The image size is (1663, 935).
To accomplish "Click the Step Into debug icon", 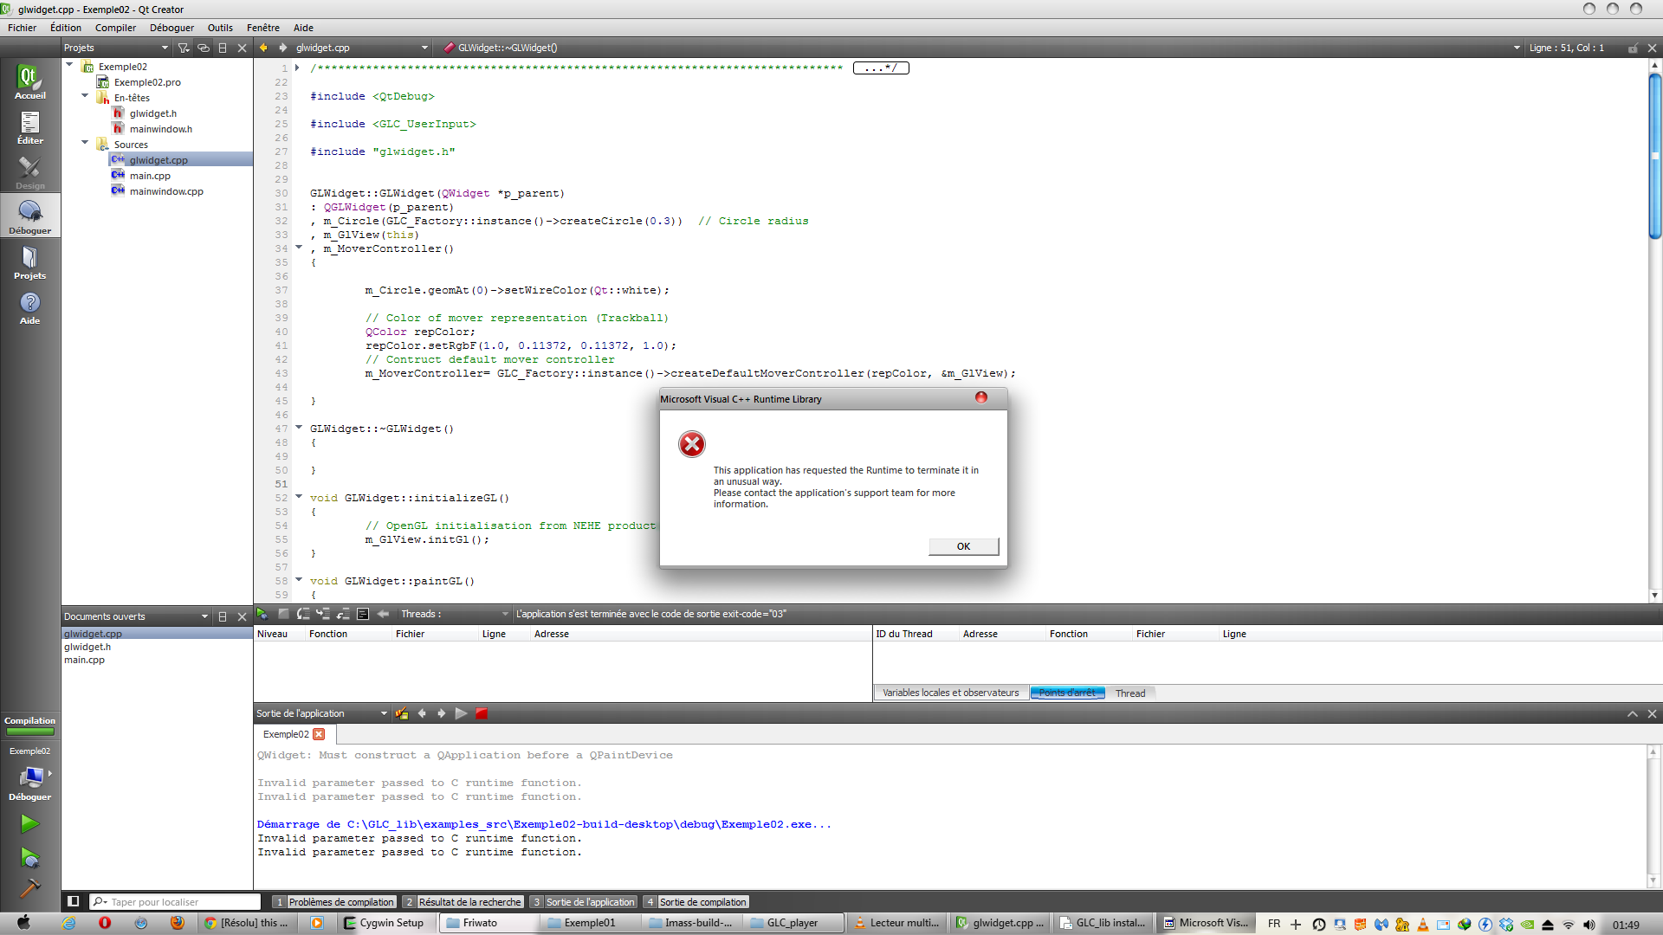I will point(324,614).
